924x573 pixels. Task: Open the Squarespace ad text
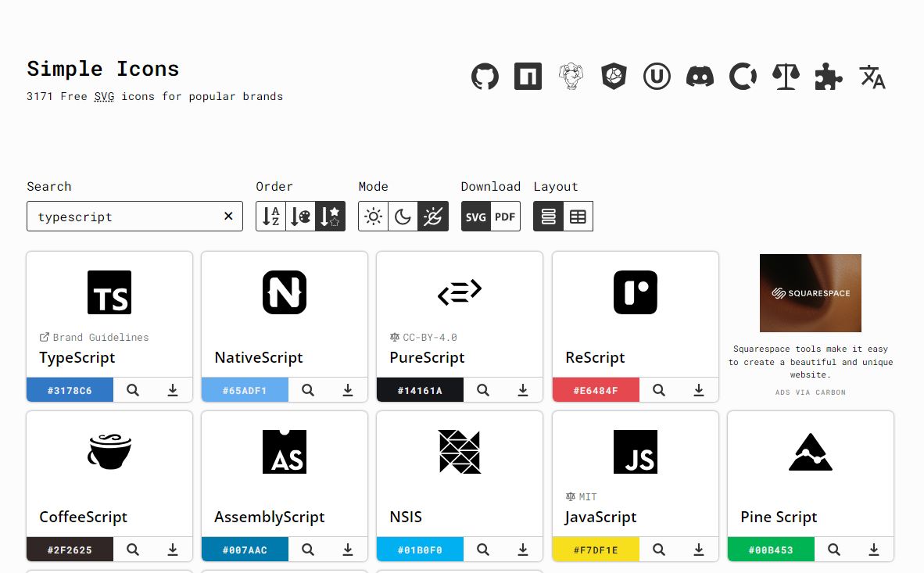(811, 362)
